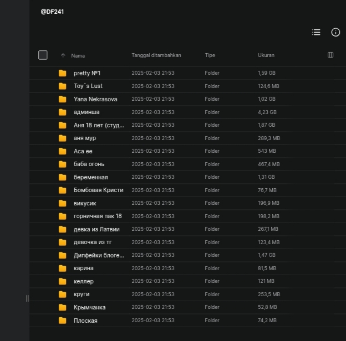Image resolution: width=346 pixels, height=341 pixels.
Task: Click folder icon of беременная
Action: tap(63, 177)
